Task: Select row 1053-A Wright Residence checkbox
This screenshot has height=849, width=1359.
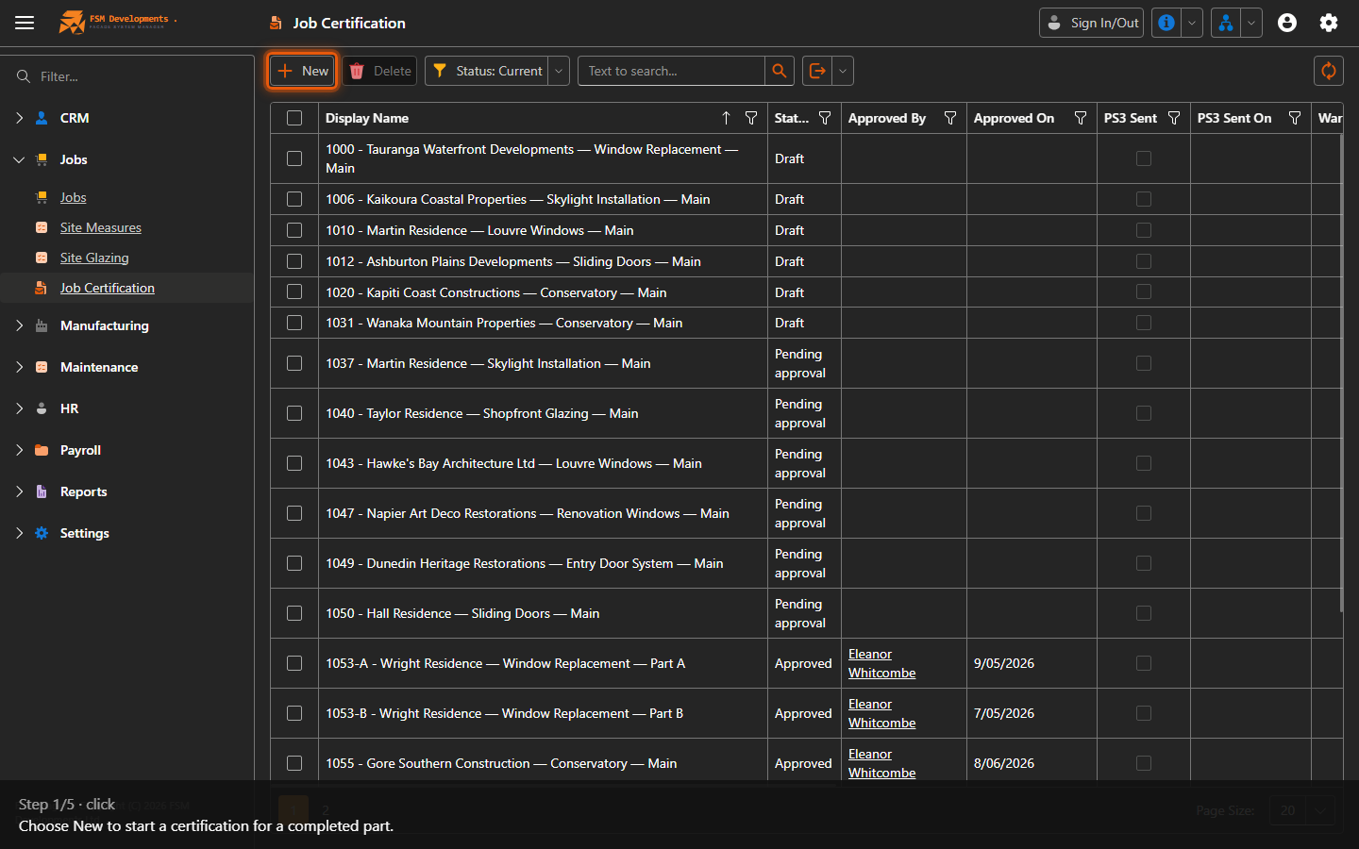Action: pyautogui.click(x=294, y=663)
